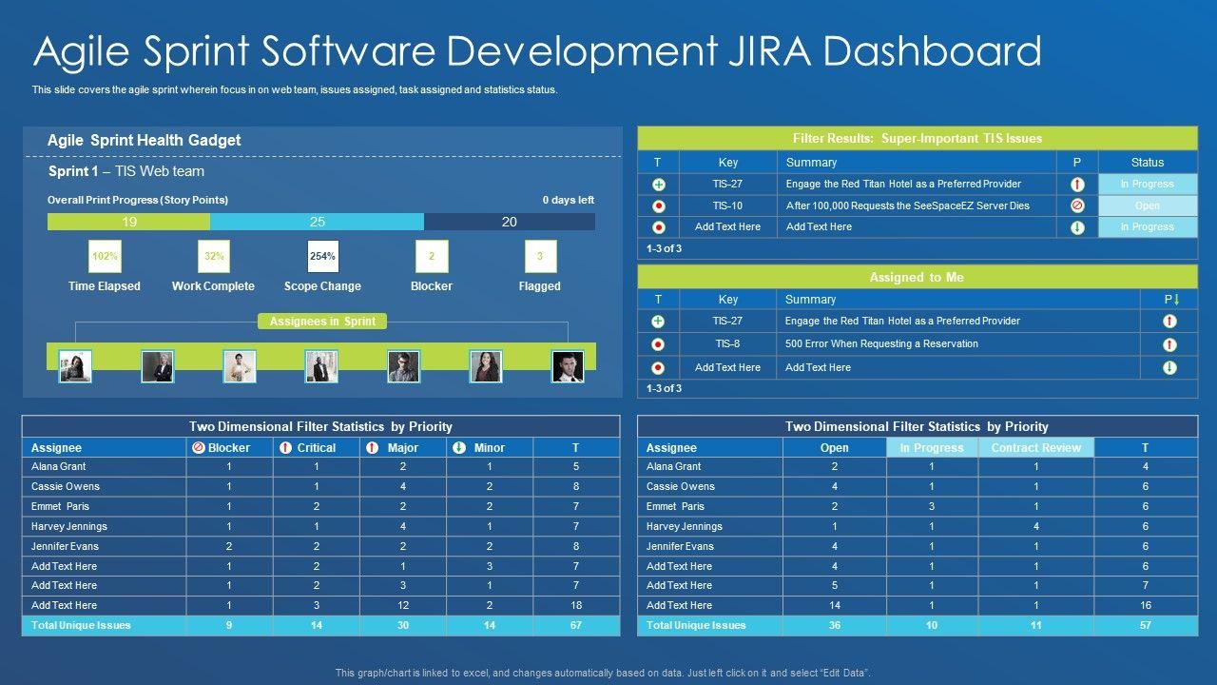Select the Contract Review column header tab
This screenshot has width=1217, height=685.
click(x=1035, y=448)
